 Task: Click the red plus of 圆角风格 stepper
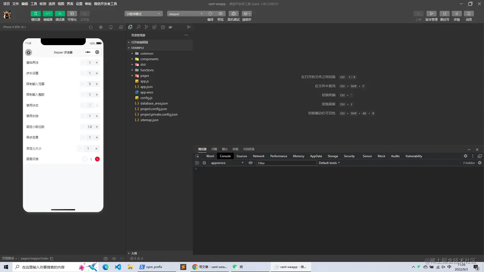pos(97,159)
